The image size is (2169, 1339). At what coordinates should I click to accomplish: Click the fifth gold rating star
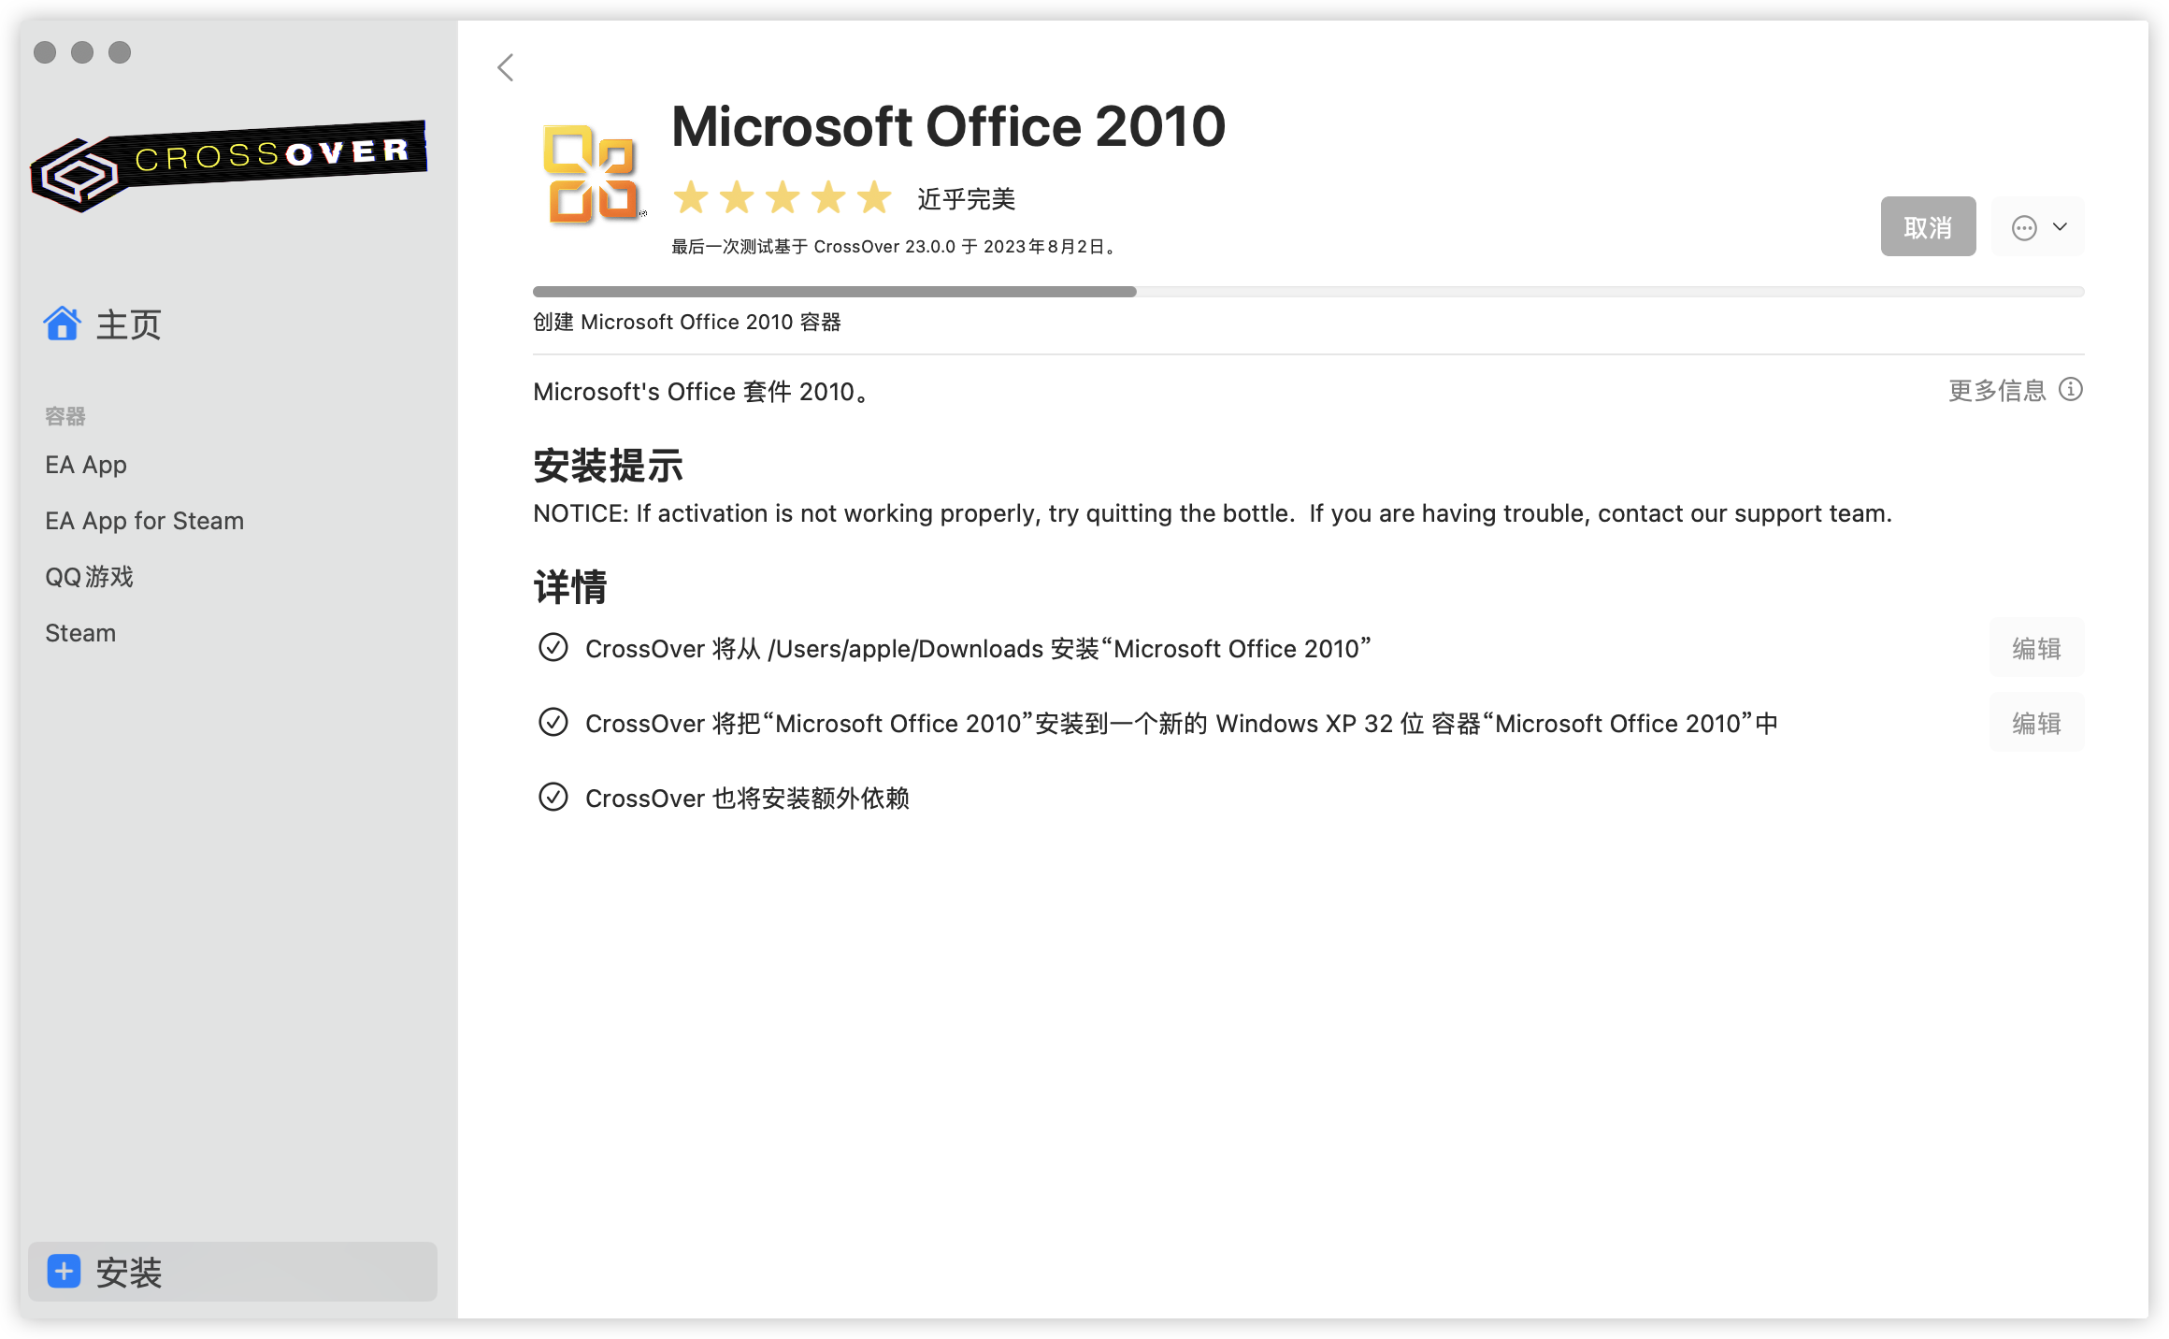click(874, 197)
